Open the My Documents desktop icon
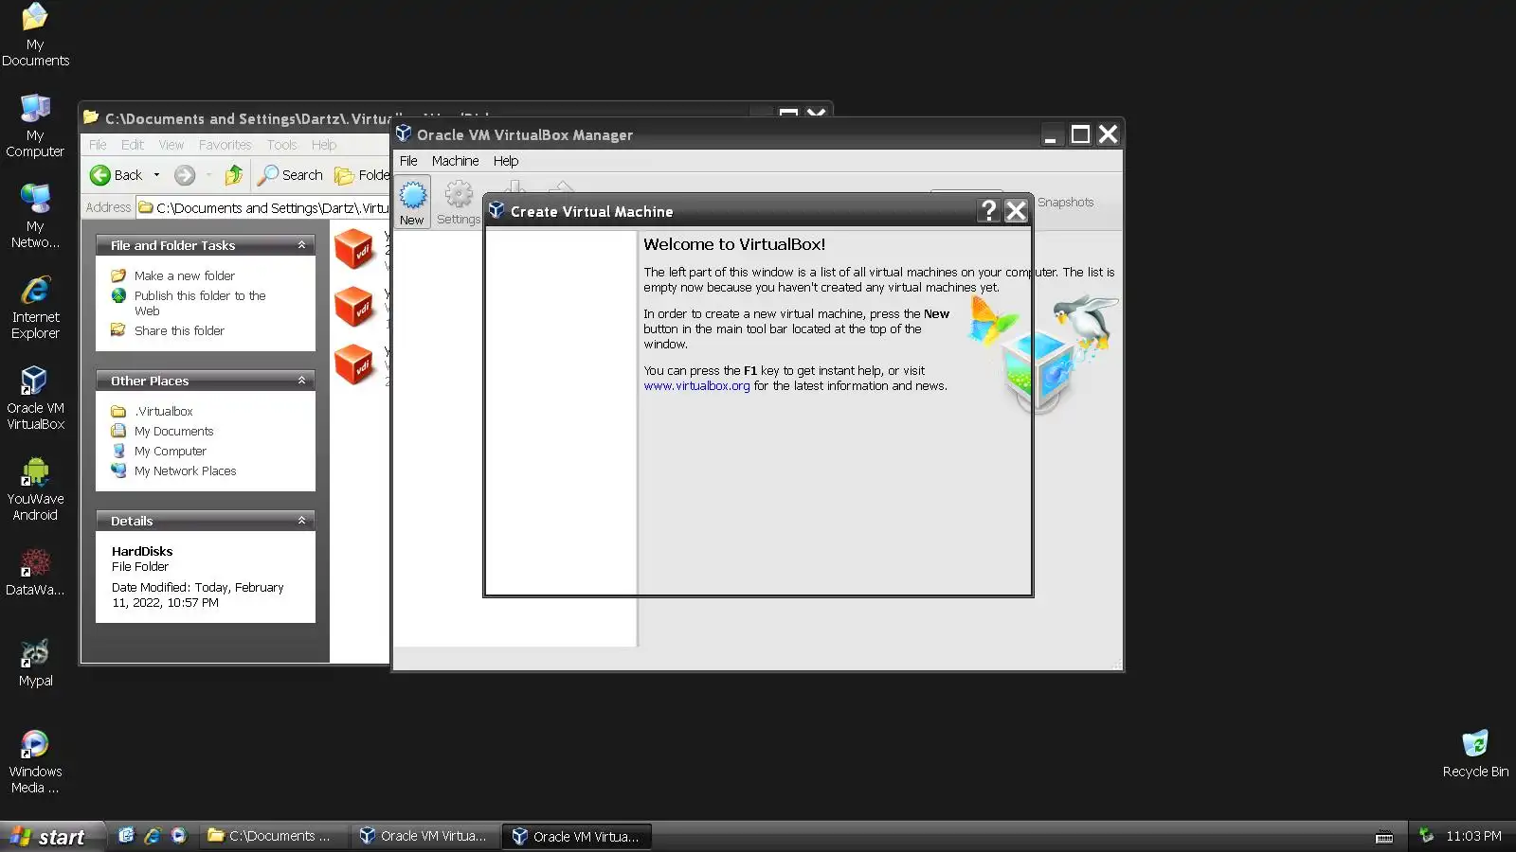The image size is (1516, 852). [x=35, y=35]
